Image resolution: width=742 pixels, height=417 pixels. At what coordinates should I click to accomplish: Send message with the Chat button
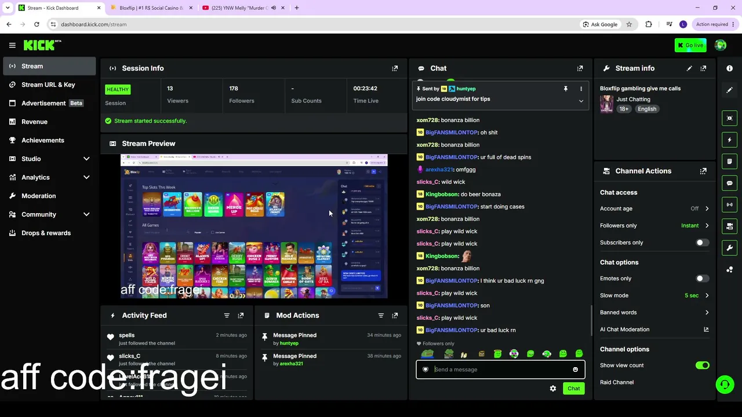click(573, 389)
